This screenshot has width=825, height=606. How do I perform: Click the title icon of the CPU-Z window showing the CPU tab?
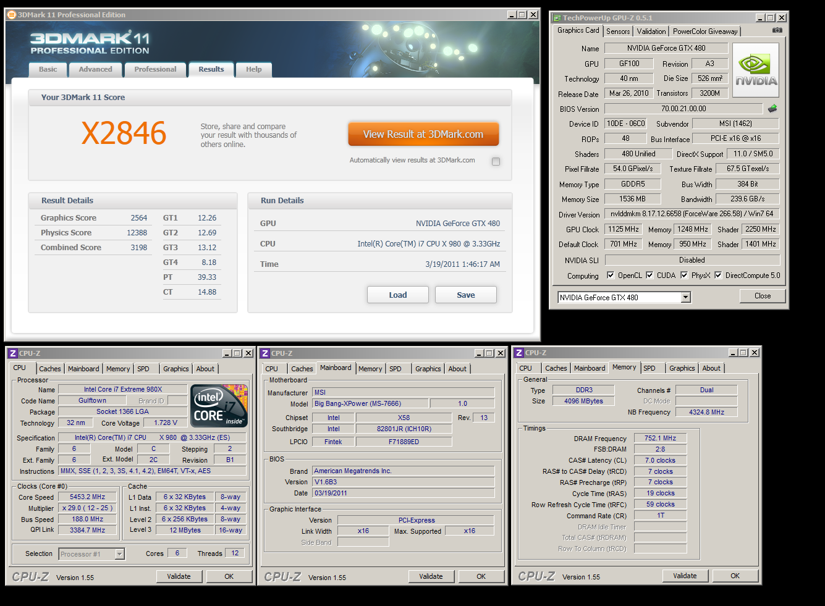12,353
